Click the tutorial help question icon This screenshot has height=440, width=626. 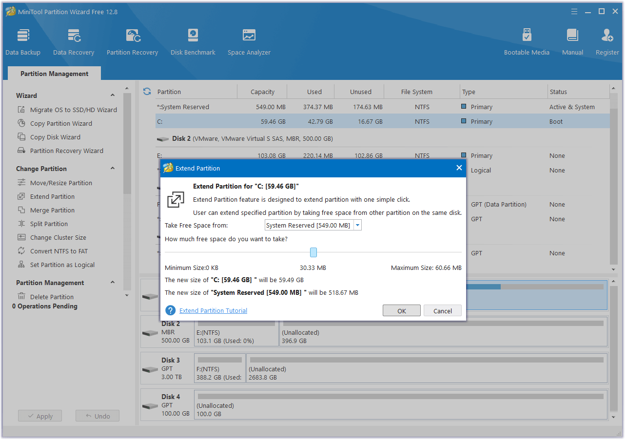[170, 310]
